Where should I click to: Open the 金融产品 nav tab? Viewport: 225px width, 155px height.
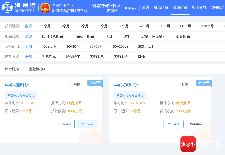pyautogui.click(x=180, y=7)
